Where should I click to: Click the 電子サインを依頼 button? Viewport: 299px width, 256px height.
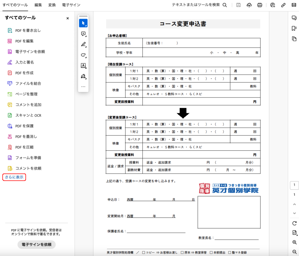click(36, 244)
